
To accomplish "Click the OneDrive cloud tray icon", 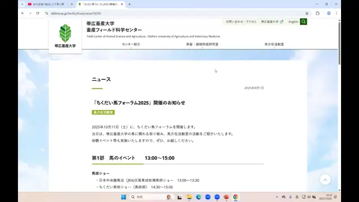I will pyautogui.click(x=284, y=197).
